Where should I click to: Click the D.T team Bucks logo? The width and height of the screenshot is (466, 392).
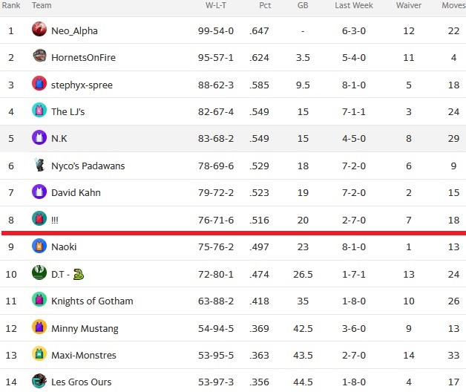click(39, 272)
